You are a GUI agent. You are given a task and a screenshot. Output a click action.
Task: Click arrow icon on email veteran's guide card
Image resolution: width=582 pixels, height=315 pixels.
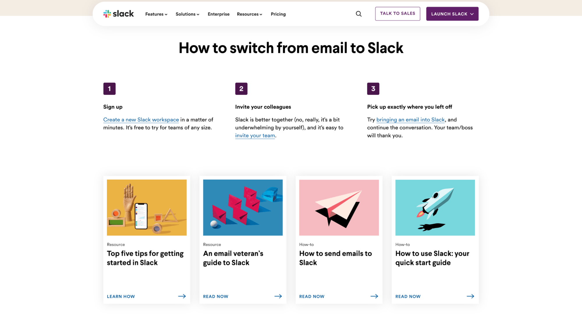[278, 296]
